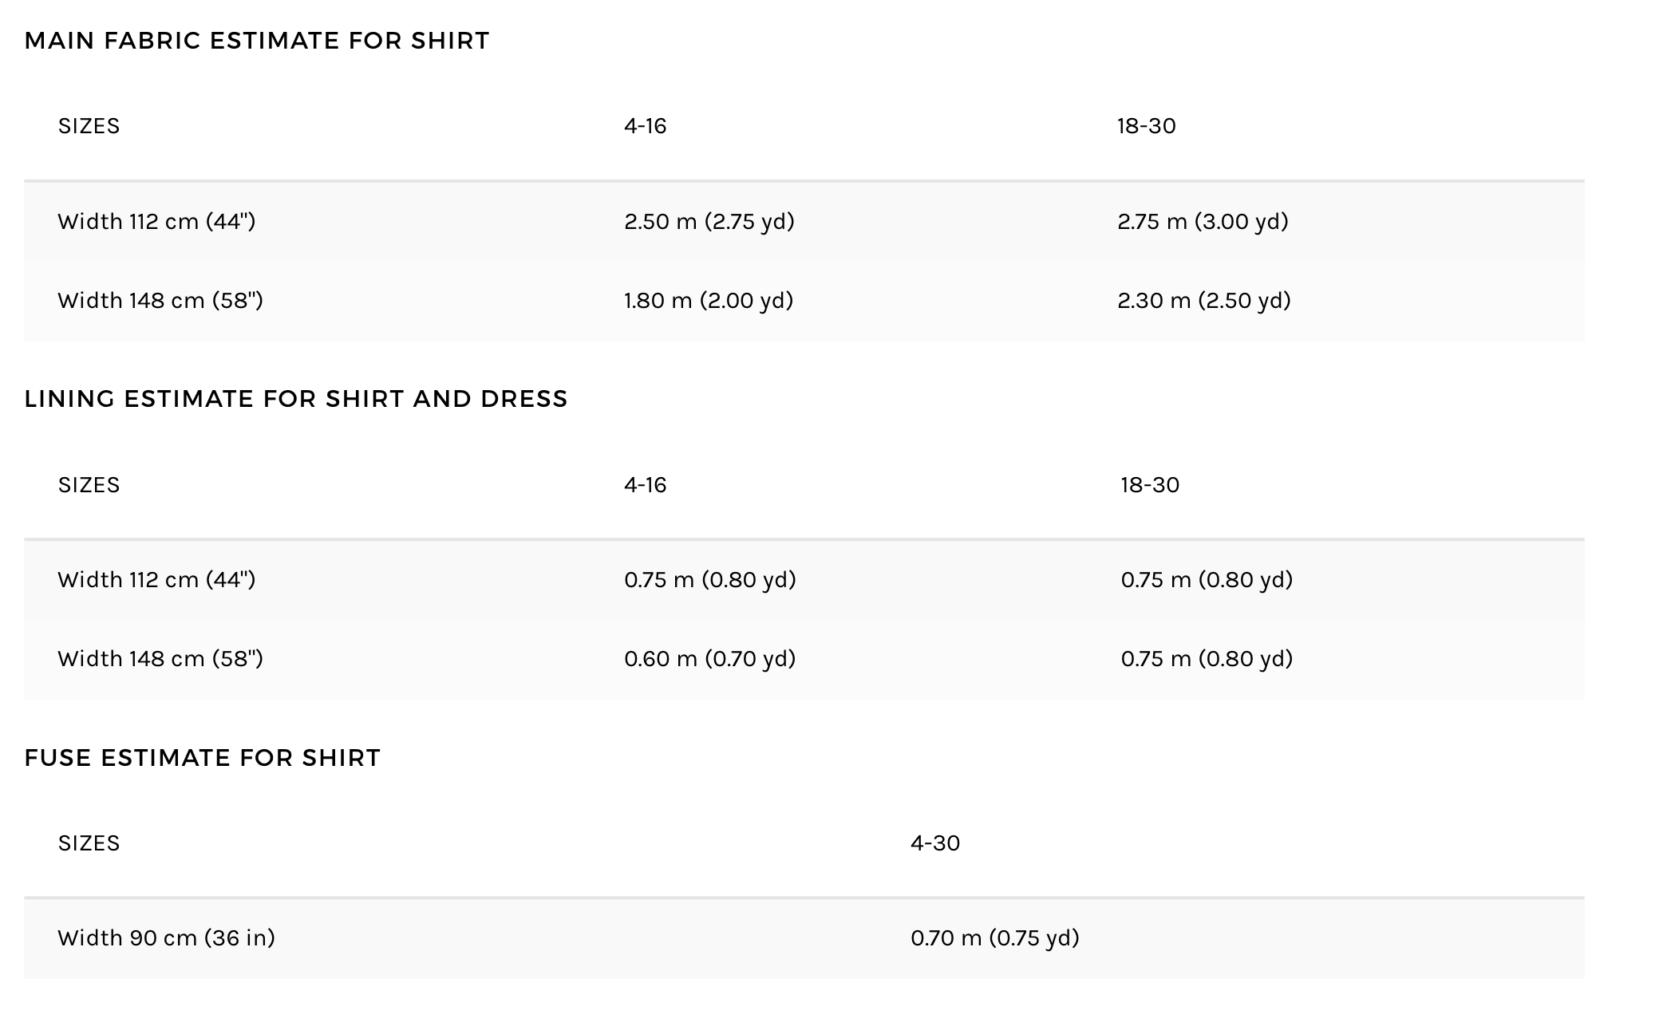
Task: Select the Width 90 cm (36 in) row label
Action: point(166,938)
